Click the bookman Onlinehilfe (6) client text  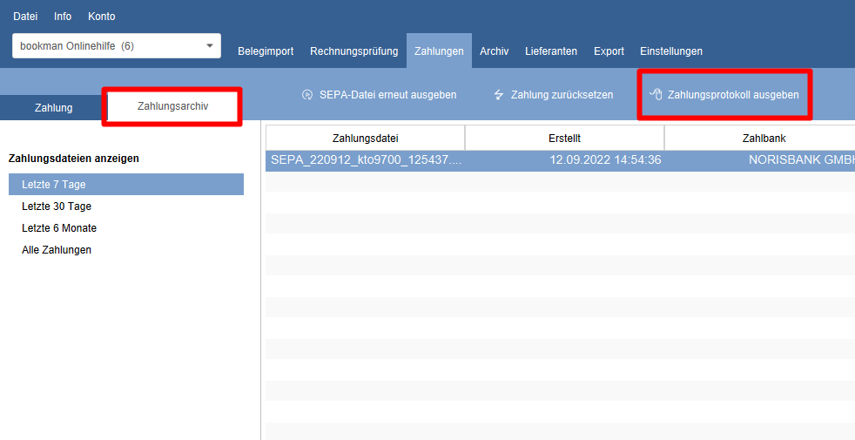click(x=77, y=46)
